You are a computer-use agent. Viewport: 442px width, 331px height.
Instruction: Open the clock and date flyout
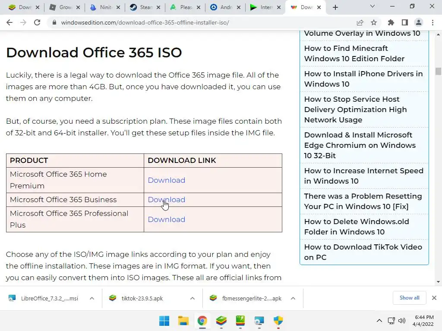click(x=423, y=321)
